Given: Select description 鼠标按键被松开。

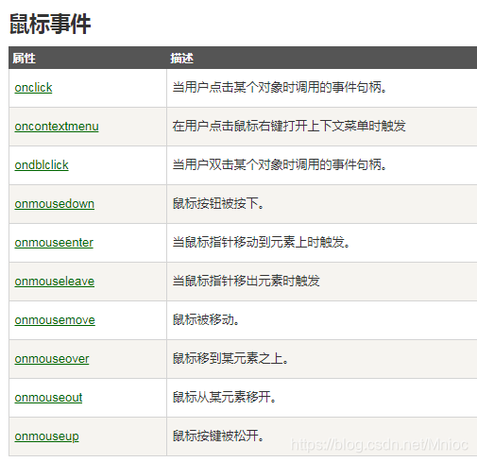Looking at the screenshot, I should pyautogui.click(x=218, y=436).
